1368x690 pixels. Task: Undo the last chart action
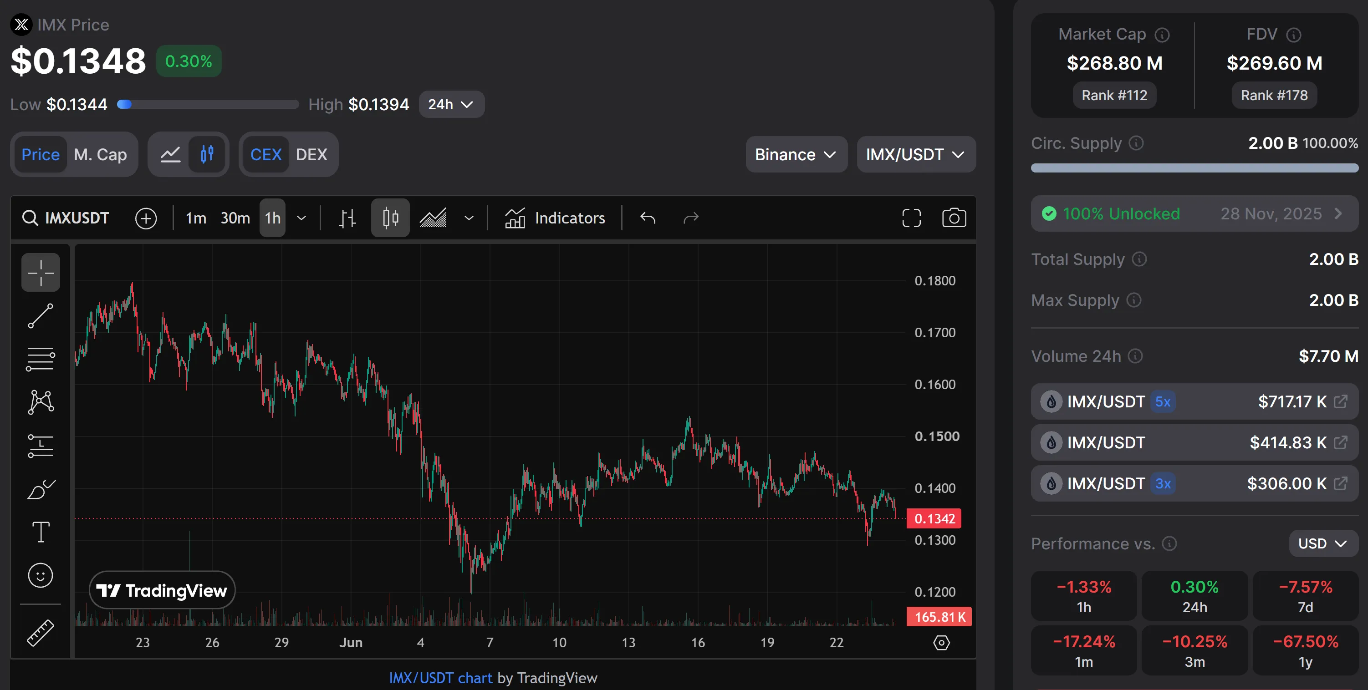pyautogui.click(x=648, y=218)
